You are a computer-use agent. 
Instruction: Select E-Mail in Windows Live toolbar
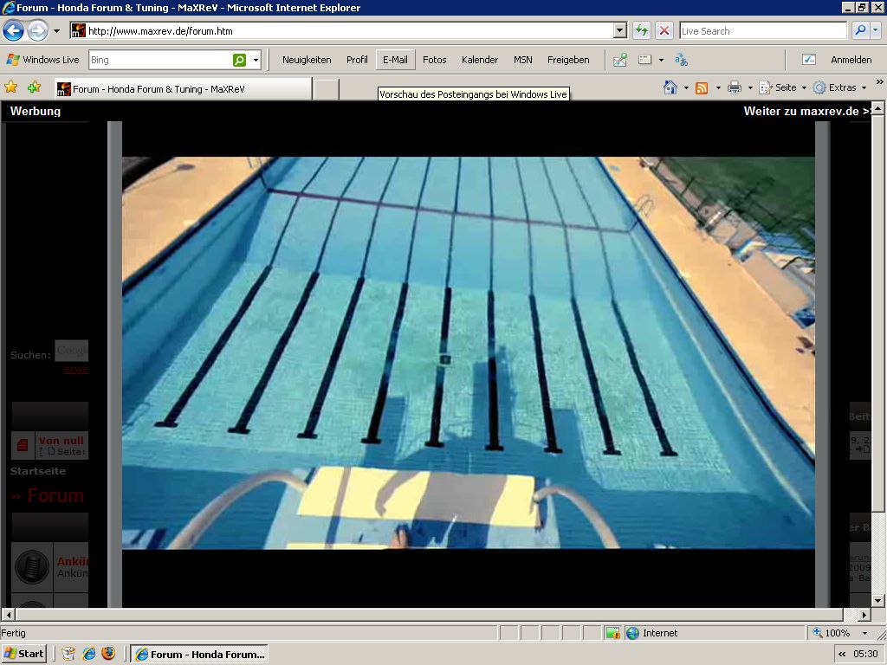395,60
